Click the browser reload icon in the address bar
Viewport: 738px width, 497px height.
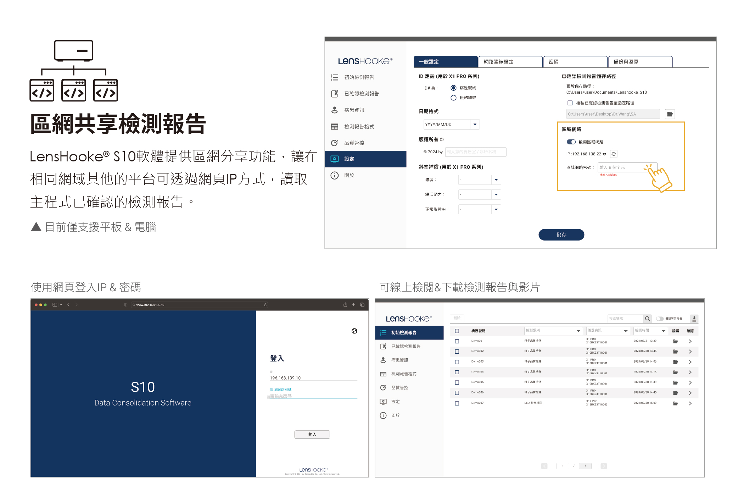coord(265,305)
